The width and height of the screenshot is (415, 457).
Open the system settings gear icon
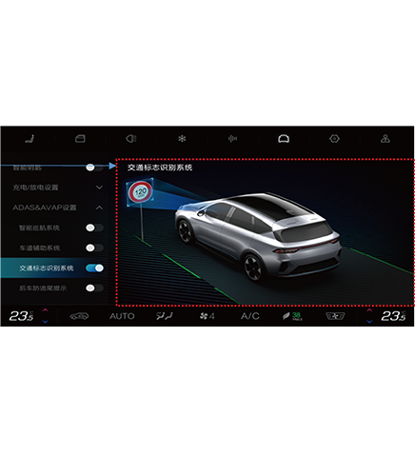(334, 139)
